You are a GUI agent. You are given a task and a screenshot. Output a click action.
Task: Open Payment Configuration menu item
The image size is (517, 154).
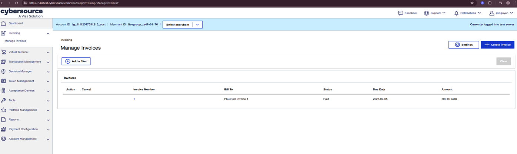(23, 129)
